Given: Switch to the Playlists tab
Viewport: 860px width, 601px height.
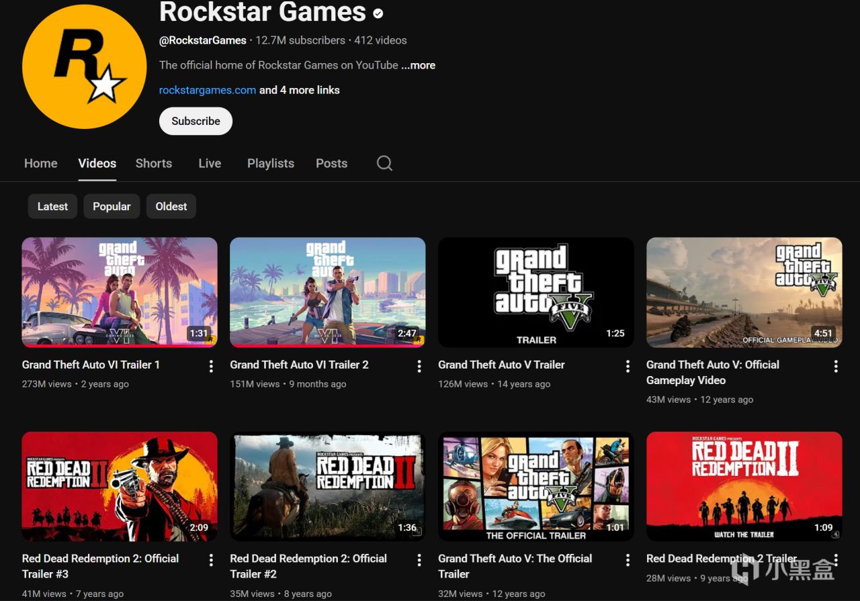Looking at the screenshot, I should pos(271,163).
